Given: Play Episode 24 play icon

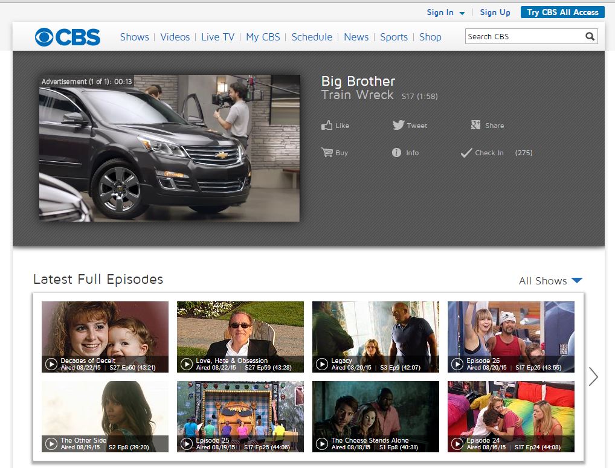Looking at the screenshot, I should click(457, 444).
